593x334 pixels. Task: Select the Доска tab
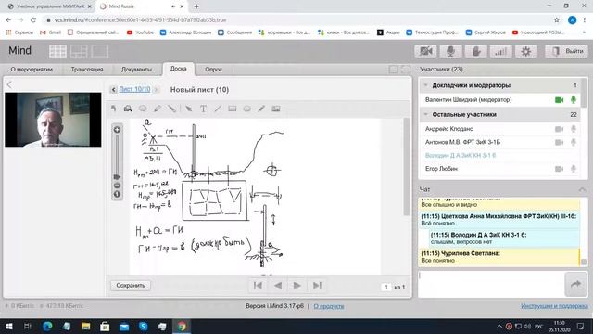tap(179, 69)
